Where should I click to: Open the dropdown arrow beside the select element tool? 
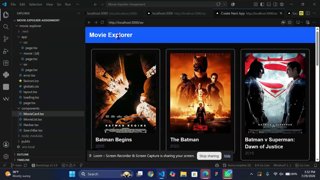(302, 22)
